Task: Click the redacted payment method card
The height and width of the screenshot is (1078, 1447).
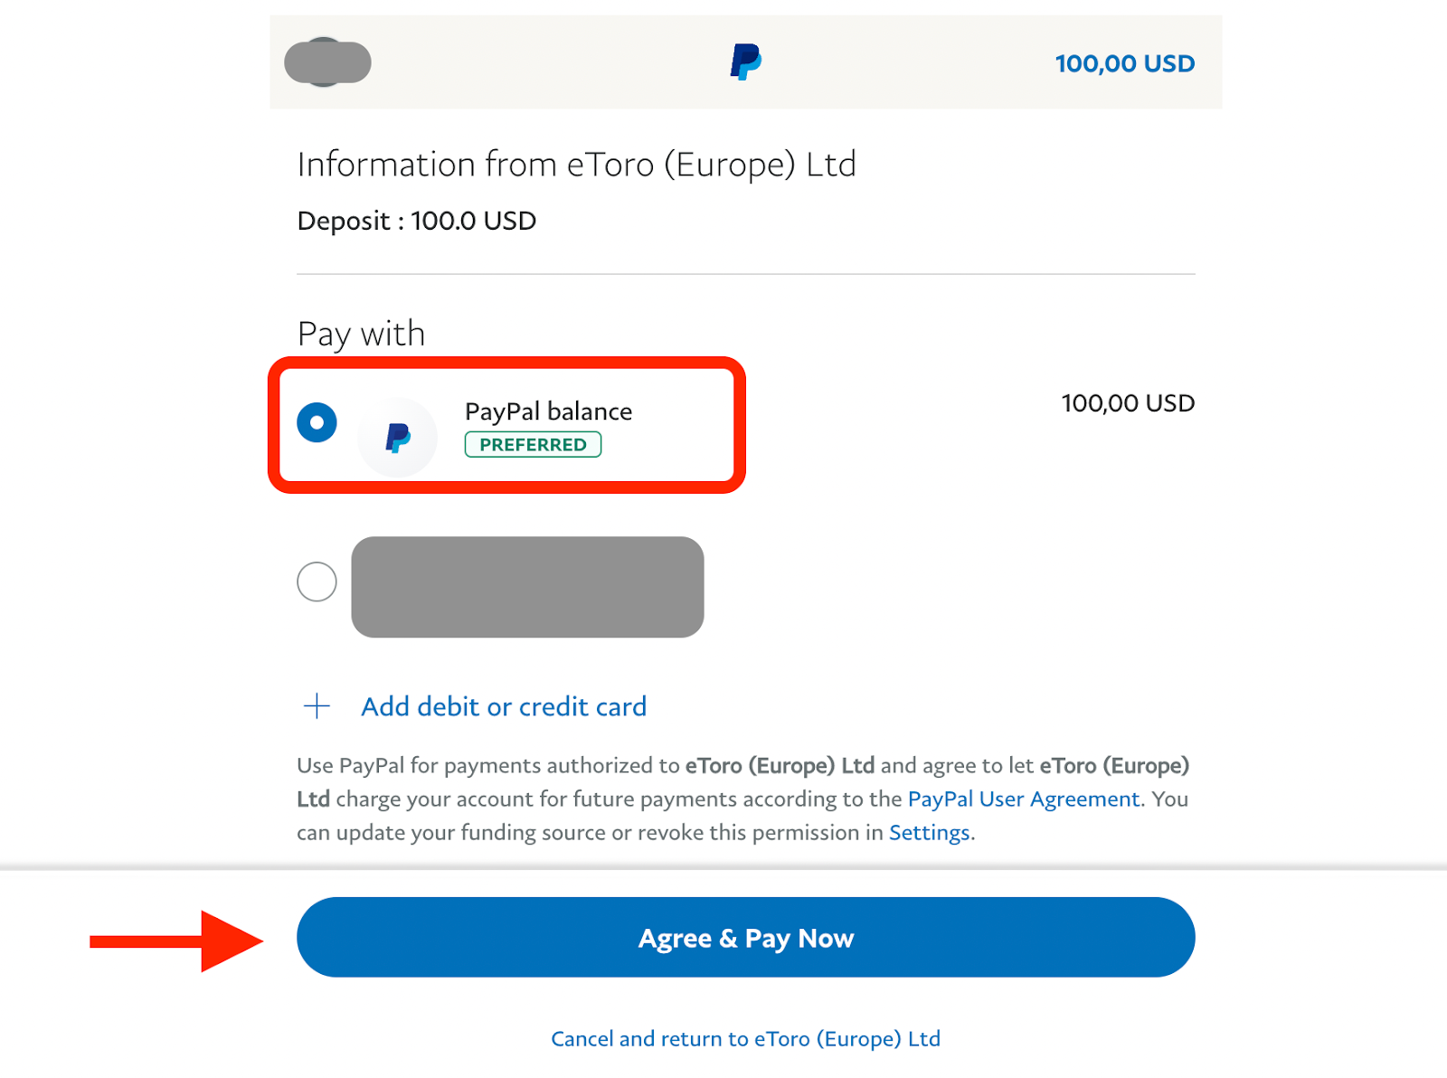Action: pyautogui.click(x=527, y=587)
